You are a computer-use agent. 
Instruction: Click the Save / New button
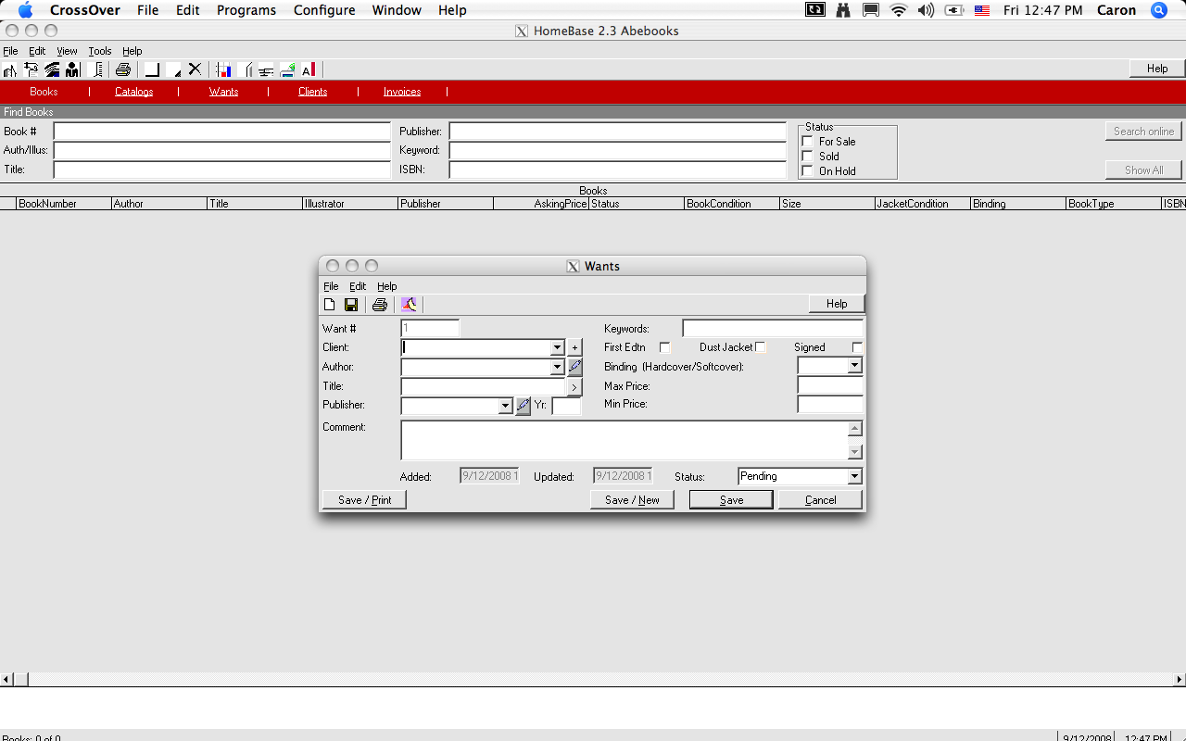[632, 499]
